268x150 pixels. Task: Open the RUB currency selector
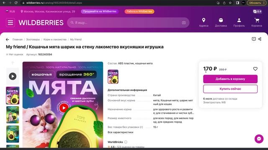pyautogui.click(x=10, y=11)
